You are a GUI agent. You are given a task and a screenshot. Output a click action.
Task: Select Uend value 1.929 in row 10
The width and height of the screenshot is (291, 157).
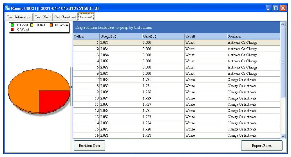(x=163, y=98)
